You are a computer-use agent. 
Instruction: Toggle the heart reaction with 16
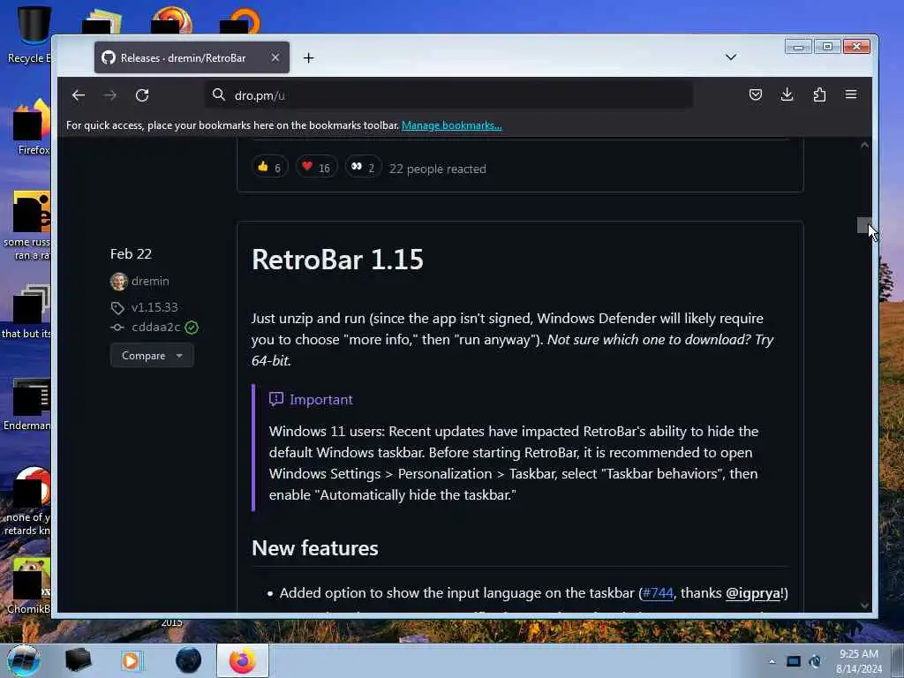coord(316,167)
